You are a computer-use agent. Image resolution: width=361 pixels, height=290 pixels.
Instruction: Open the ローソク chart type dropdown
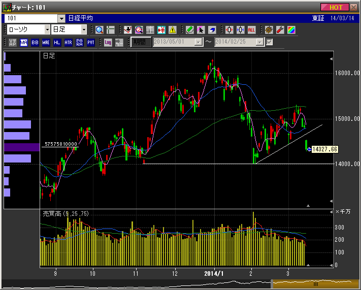[x=47, y=30]
